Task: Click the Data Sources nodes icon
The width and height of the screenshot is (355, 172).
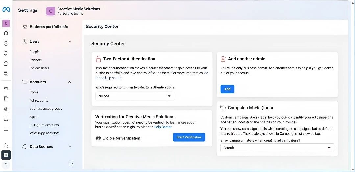Action: point(25,147)
